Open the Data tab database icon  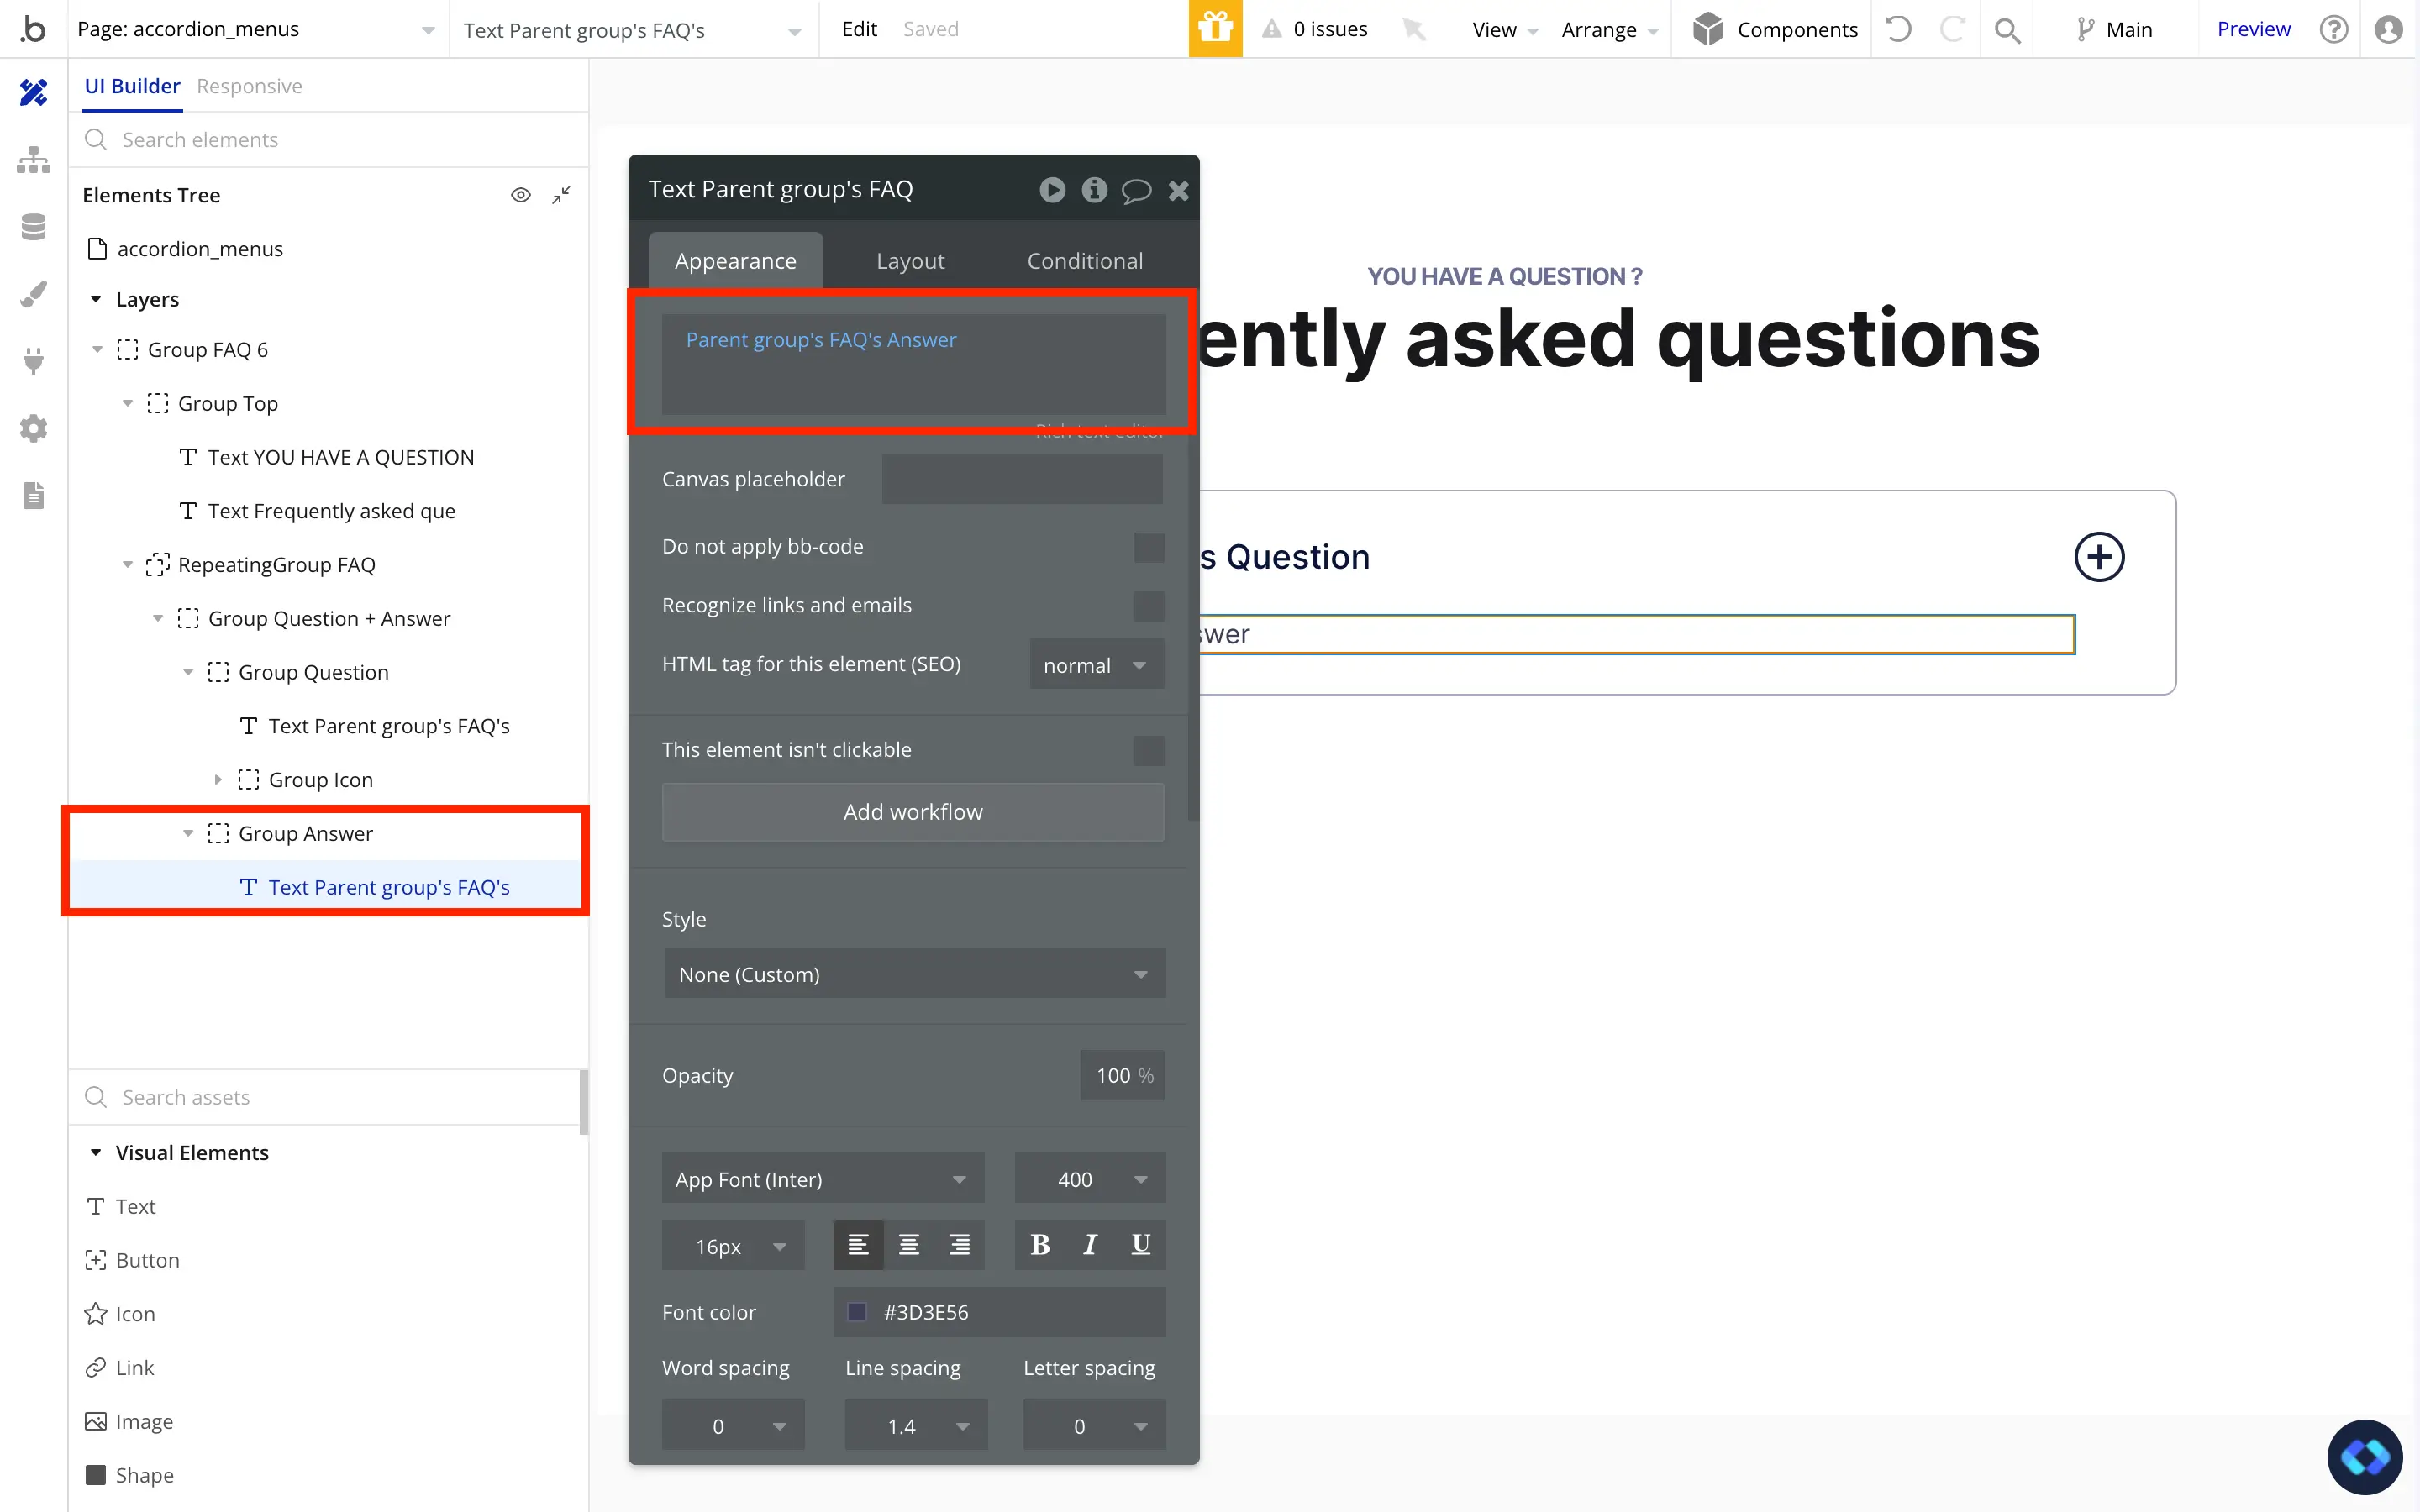tap(33, 227)
